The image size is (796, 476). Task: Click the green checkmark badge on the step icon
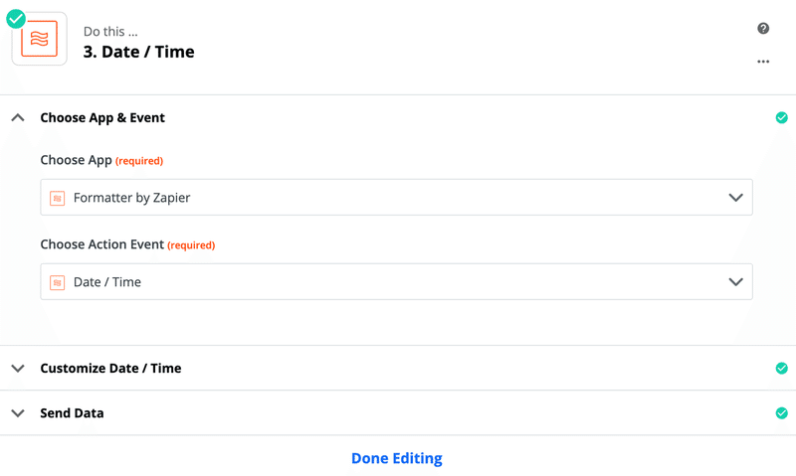coord(16,18)
